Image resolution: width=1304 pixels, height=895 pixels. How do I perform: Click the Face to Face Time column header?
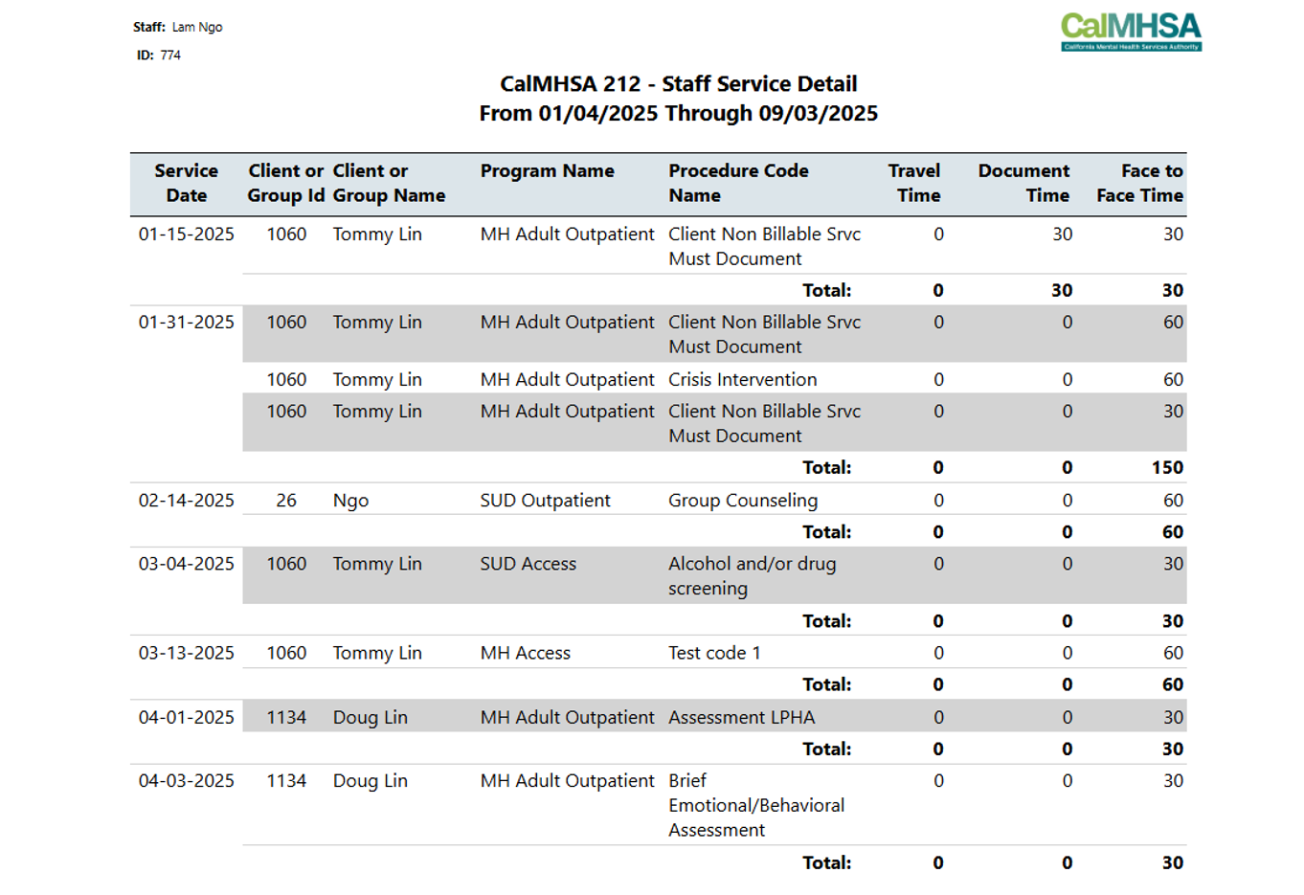[x=1139, y=183]
